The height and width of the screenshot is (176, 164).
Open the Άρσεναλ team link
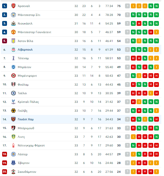(x=24, y=6)
